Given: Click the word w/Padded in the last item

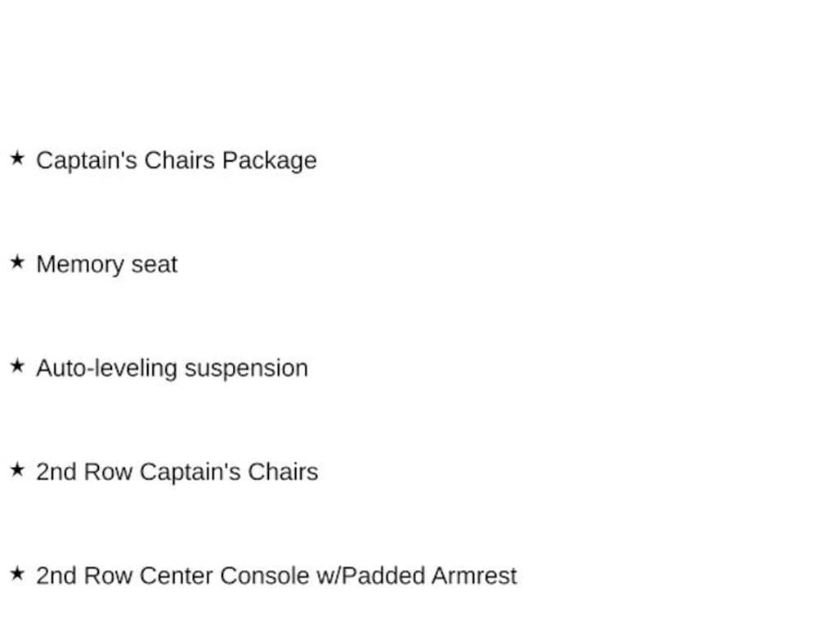Looking at the screenshot, I should click(371, 576).
